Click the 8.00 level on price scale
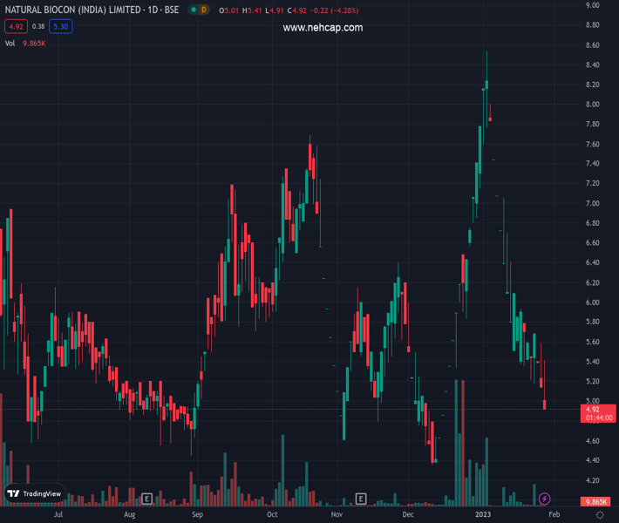This screenshot has height=523, width=619. [x=593, y=105]
